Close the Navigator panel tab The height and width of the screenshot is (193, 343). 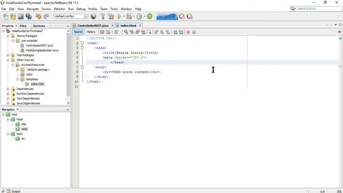[18, 109]
